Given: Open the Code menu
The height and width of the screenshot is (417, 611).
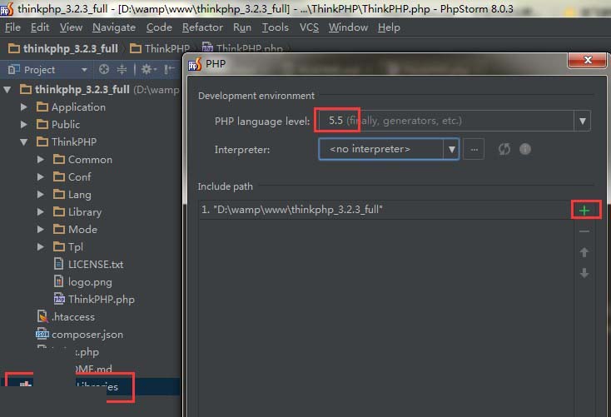Looking at the screenshot, I should click(159, 27).
